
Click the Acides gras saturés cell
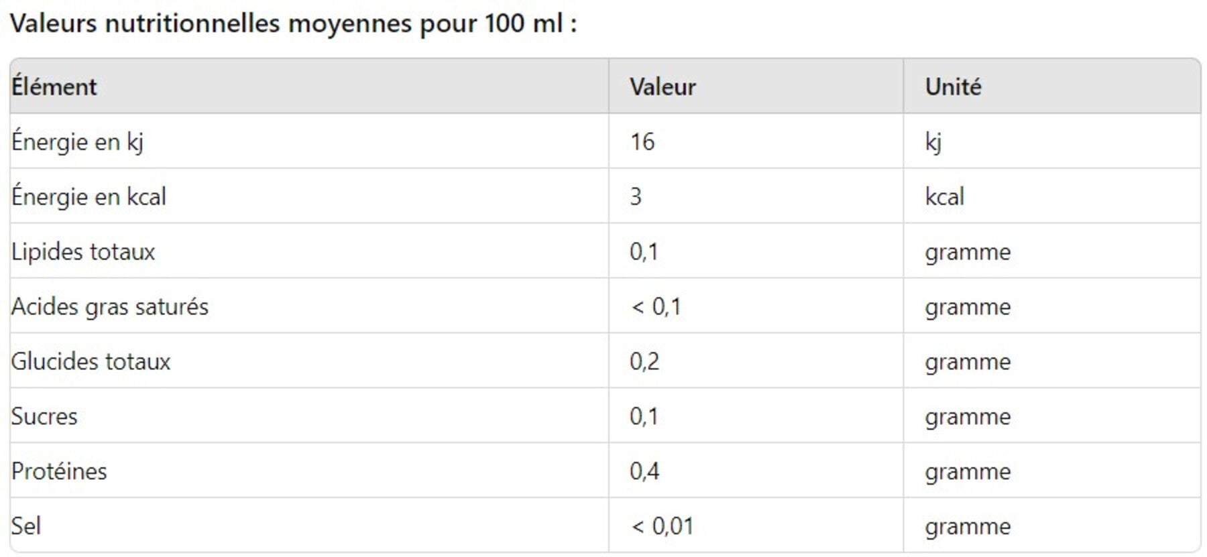pos(110,307)
